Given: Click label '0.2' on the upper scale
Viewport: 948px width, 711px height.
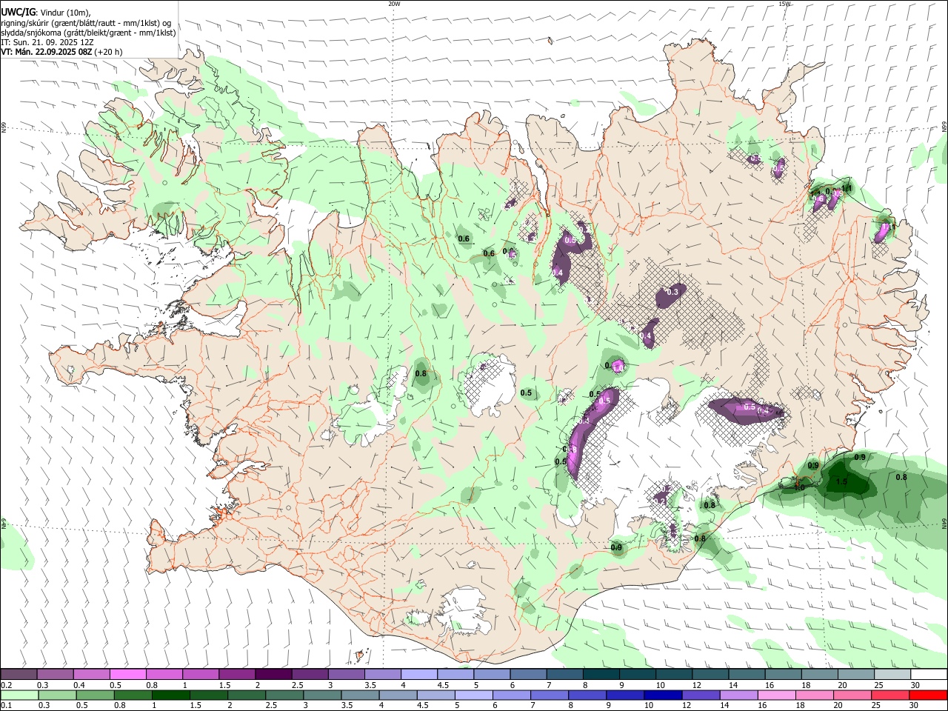Looking at the screenshot, I should (6, 685).
